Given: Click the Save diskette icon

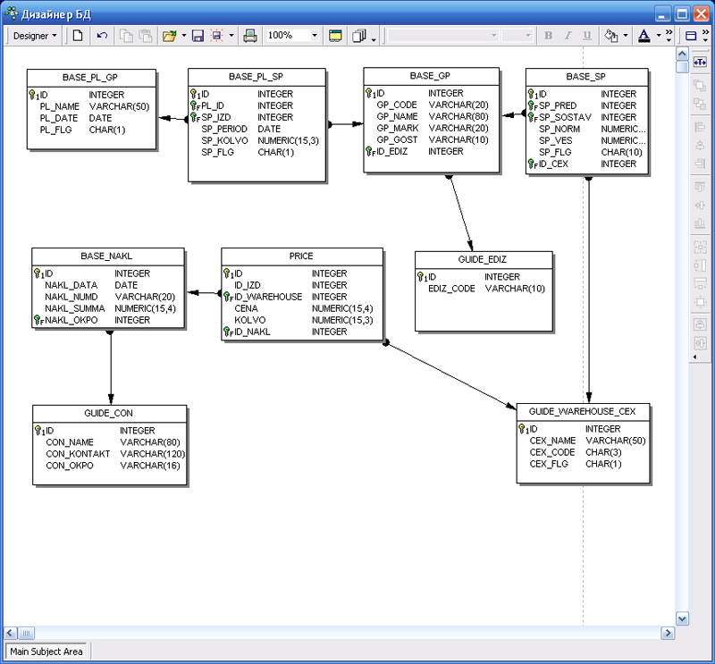Looking at the screenshot, I should [198, 36].
